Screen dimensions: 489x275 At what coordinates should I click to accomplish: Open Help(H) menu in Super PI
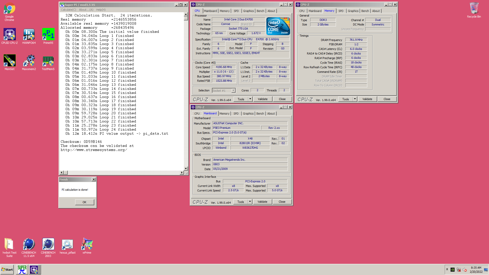101,10
